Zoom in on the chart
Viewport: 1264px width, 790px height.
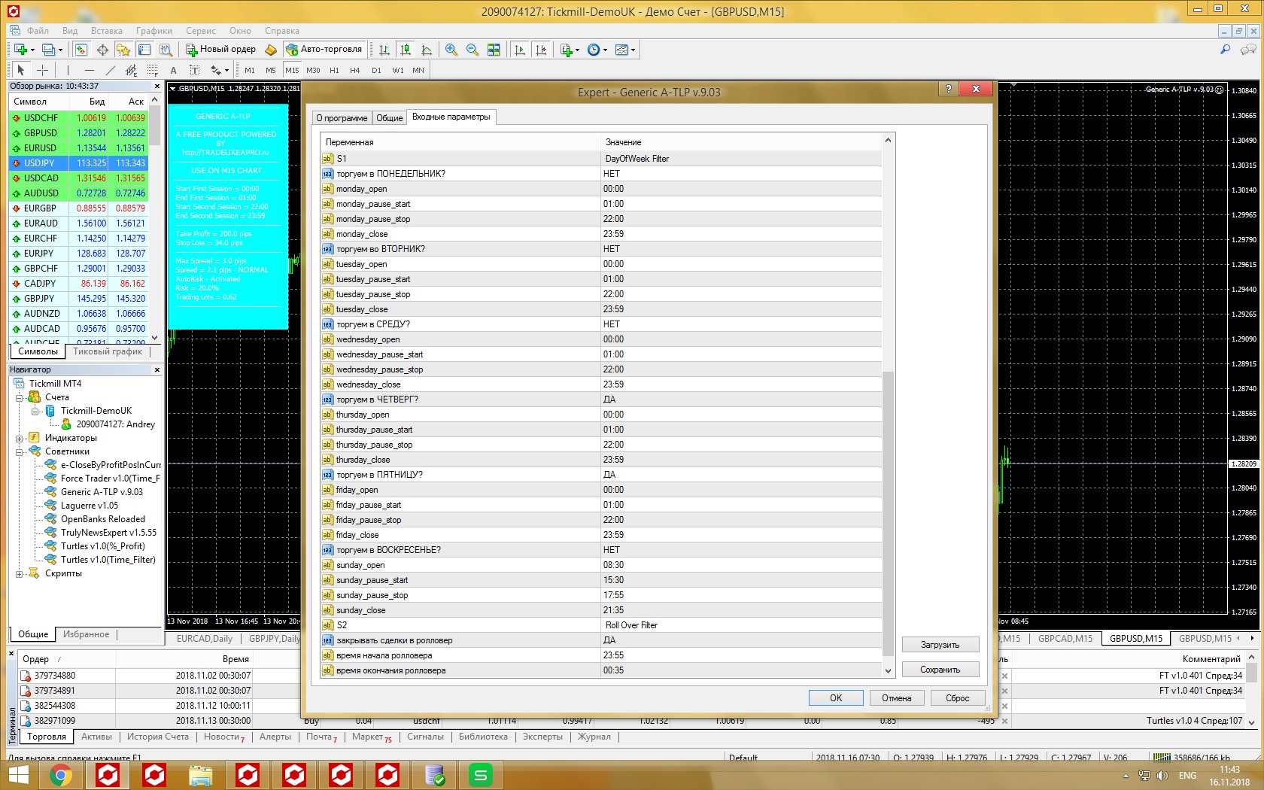click(451, 50)
